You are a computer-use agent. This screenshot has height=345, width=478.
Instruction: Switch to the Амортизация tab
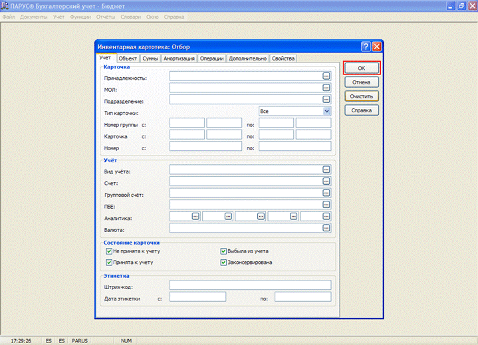tap(179, 58)
